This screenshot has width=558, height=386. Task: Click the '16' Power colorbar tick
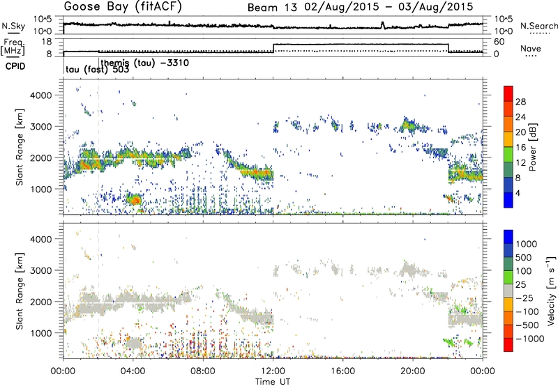click(520, 148)
